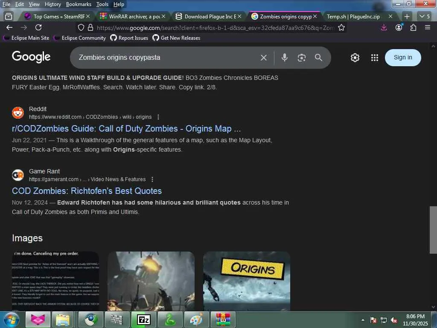
Task: Open the Bookmarks menu
Action: click(x=79, y=4)
